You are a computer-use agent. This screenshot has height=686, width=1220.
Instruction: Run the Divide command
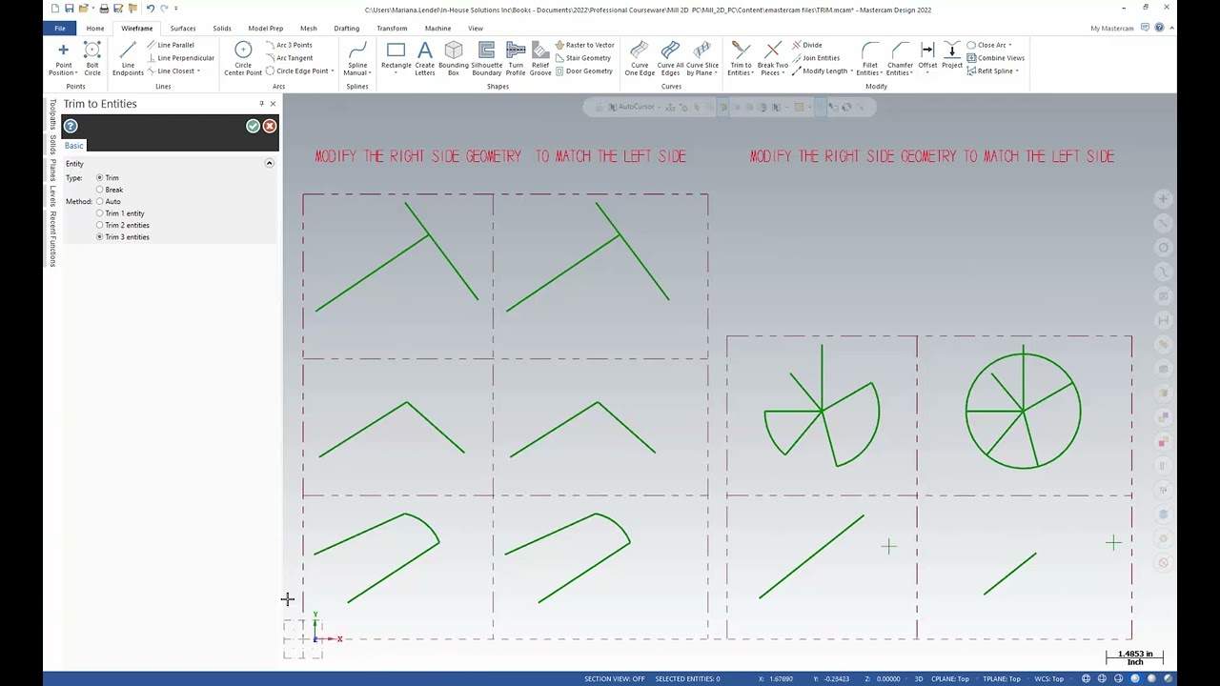click(806, 45)
